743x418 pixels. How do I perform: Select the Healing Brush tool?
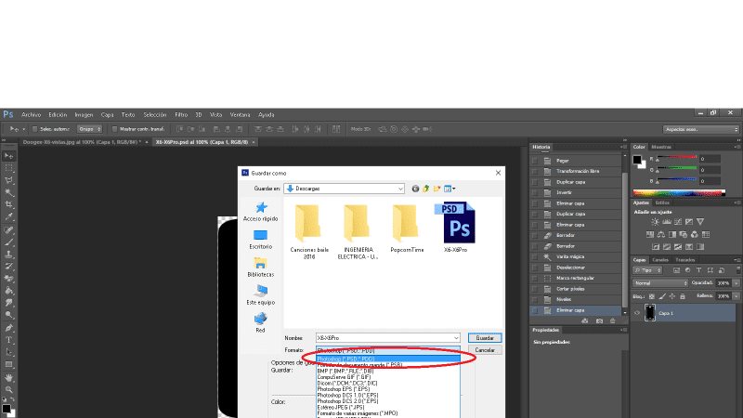tap(9, 230)
